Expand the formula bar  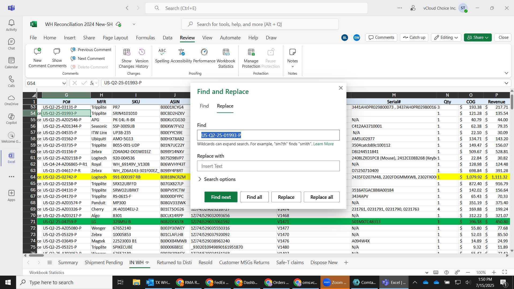(506, 83)
